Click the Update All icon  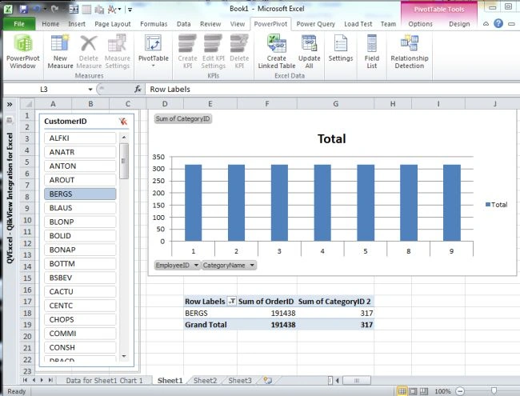point(309,51)
